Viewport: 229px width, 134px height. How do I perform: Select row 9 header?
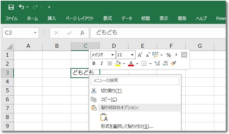[7, 126]
